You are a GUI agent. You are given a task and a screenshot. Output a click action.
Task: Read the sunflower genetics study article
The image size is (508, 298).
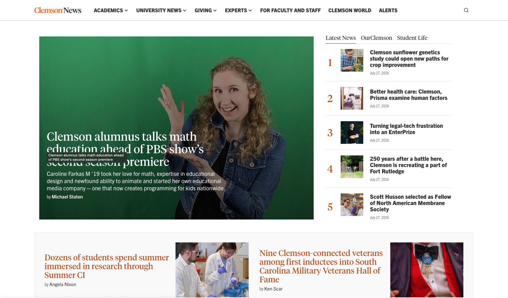coord(409,59)
